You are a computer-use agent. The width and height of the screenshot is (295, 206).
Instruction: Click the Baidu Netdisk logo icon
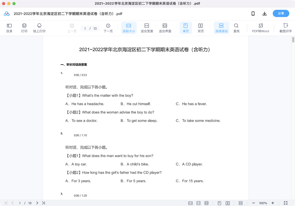tap(7, 14)
